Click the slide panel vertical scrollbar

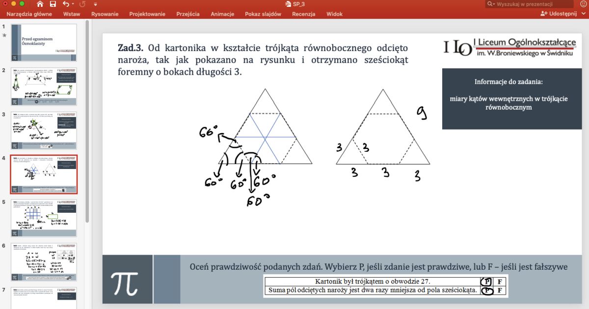87,123
